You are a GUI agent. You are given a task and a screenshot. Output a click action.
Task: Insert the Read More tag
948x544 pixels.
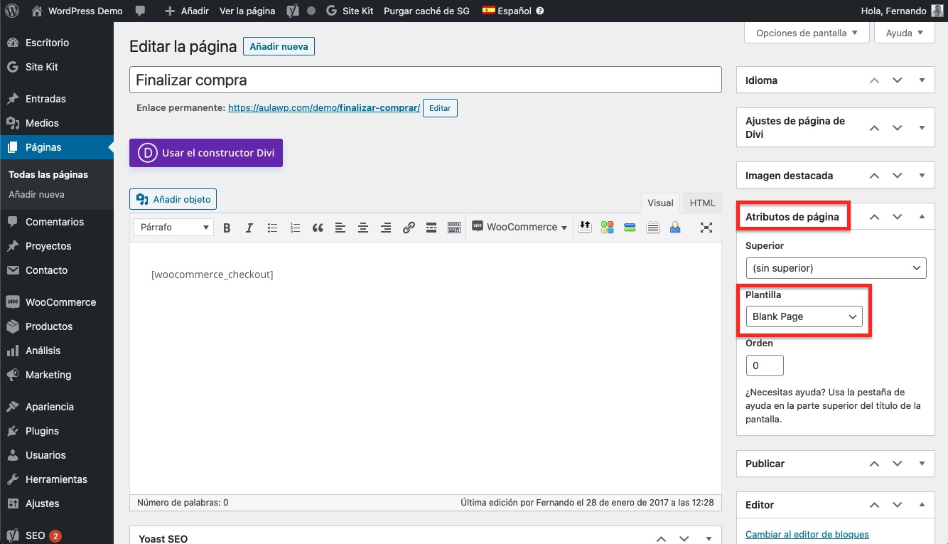pos(431,228)
